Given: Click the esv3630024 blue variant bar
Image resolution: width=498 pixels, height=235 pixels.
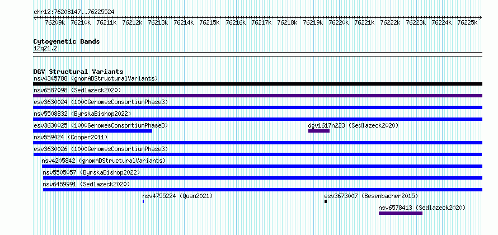Looking at the screenshot, I should (x=257, y=107).
